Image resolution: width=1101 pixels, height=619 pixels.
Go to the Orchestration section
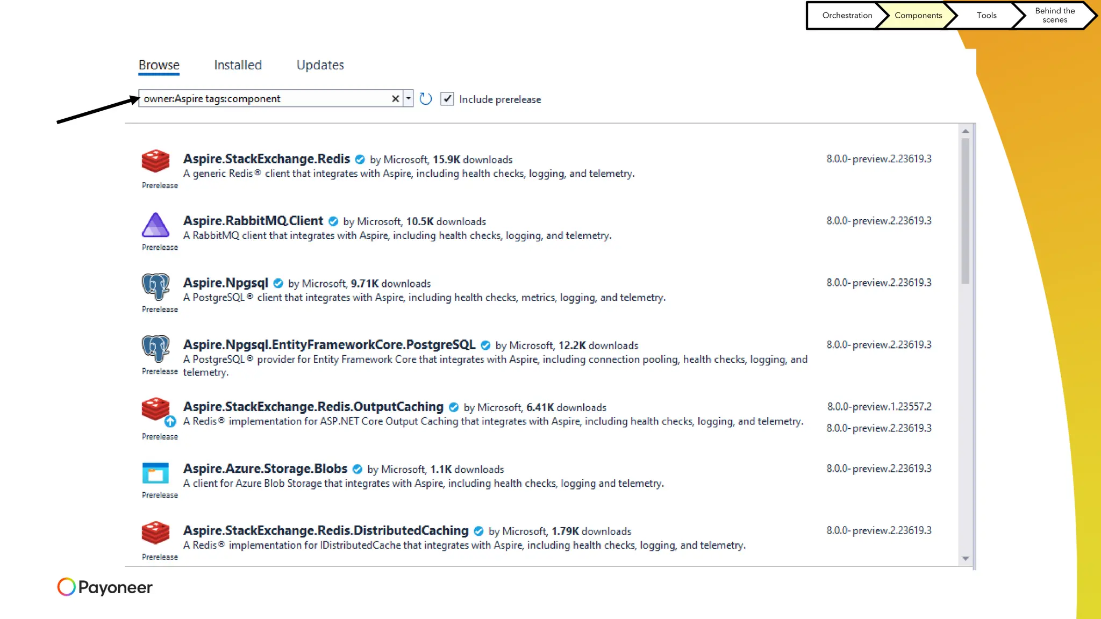pyautogui.click(x=847, y=16)
